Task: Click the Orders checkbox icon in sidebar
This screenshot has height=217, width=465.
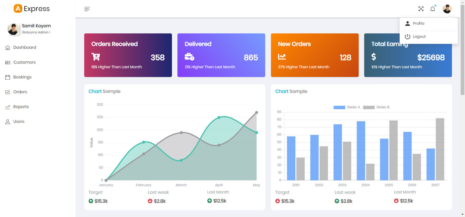Action: pos(8,92)
